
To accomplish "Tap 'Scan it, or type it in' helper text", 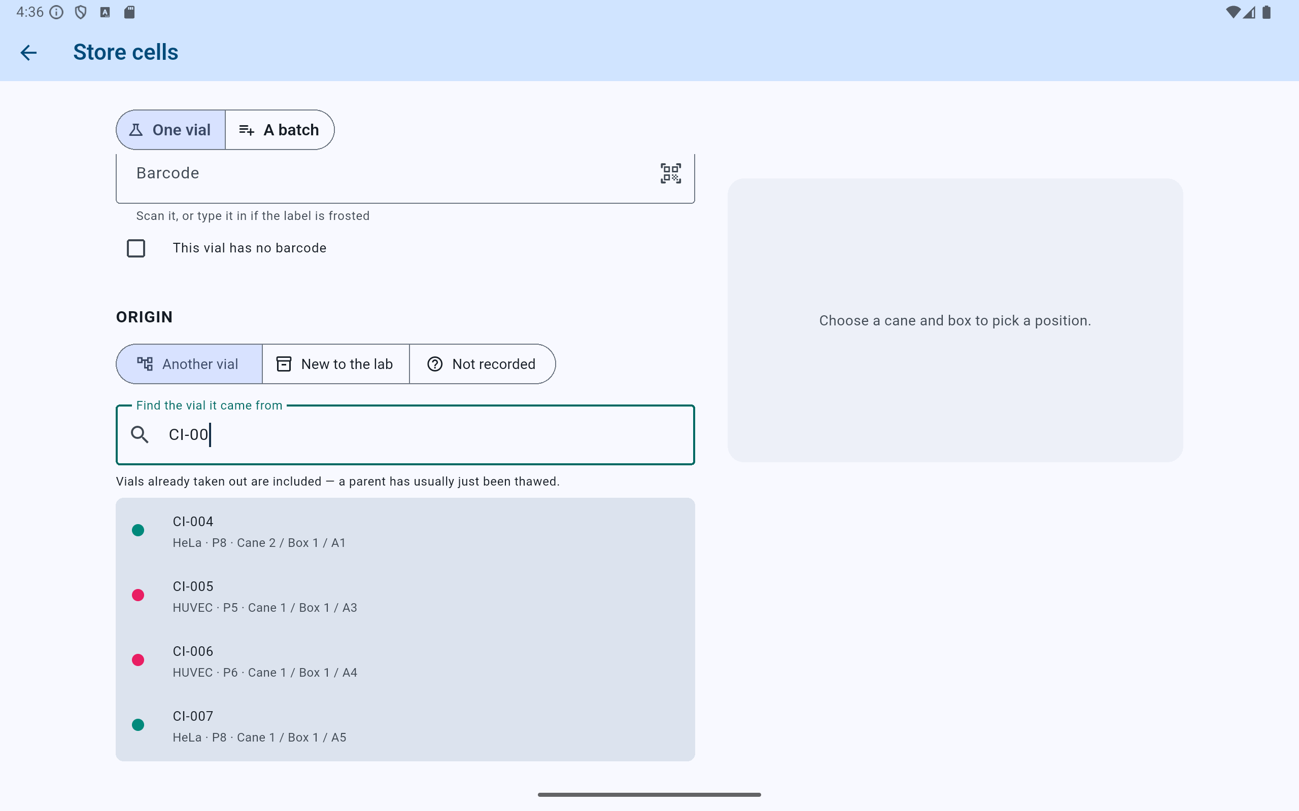I will pos(253,215).
